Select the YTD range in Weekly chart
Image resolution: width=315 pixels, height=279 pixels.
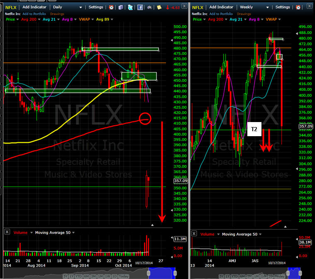coord(234,276)
